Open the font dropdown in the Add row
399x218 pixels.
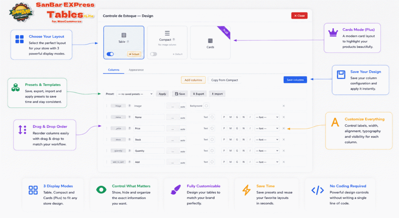coord(267,162)
